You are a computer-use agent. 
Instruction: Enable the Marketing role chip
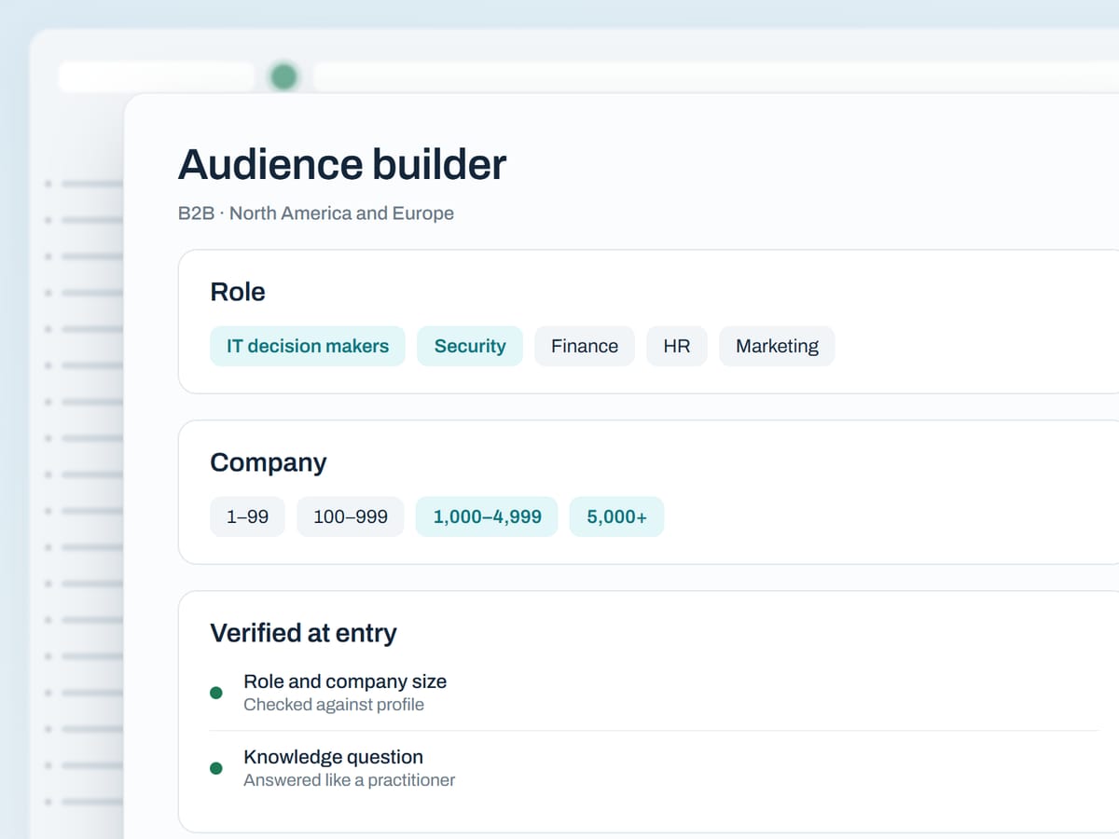777,346
